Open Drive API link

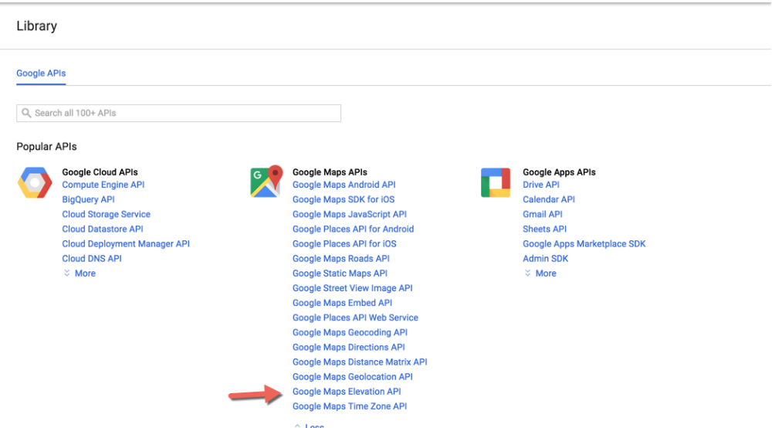[541, 185]
